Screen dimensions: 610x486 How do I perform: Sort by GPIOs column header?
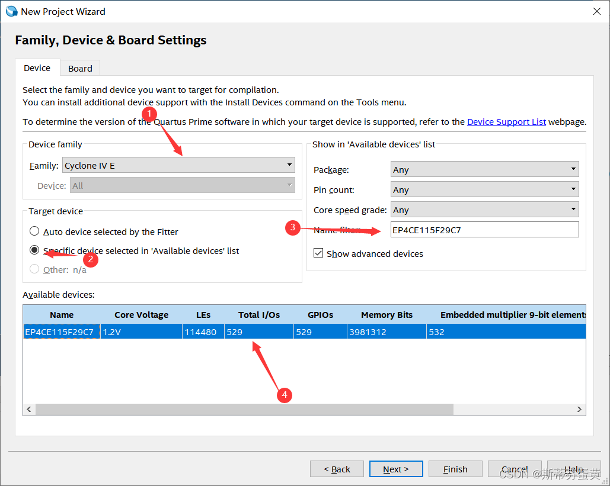(320, 315)
